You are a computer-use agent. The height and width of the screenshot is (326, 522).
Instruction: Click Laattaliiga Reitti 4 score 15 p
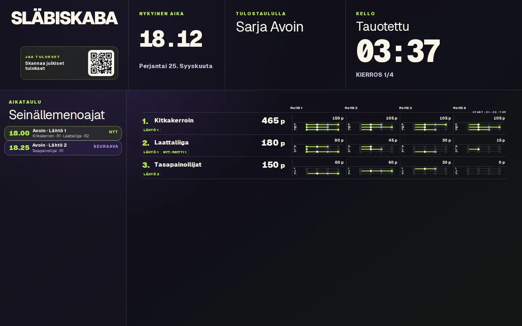[501, 140]
